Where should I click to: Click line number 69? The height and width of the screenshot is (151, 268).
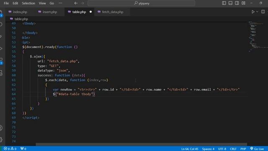[14, 117]
